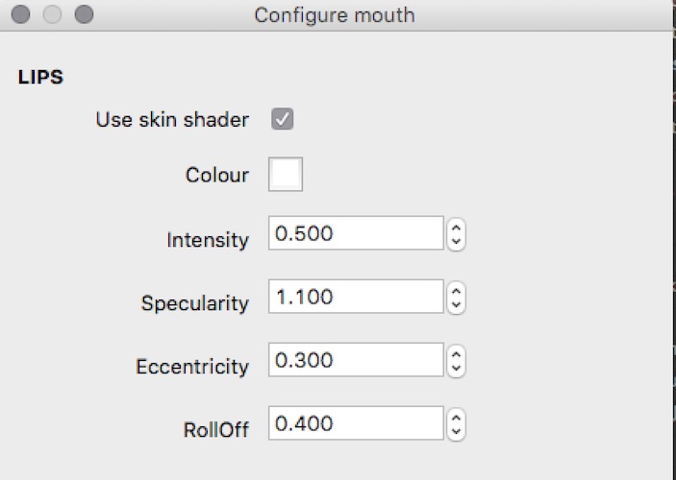Click the Specularity value field
The width and height of the screenshot is (676, 480).
click(x=356, y=298)
